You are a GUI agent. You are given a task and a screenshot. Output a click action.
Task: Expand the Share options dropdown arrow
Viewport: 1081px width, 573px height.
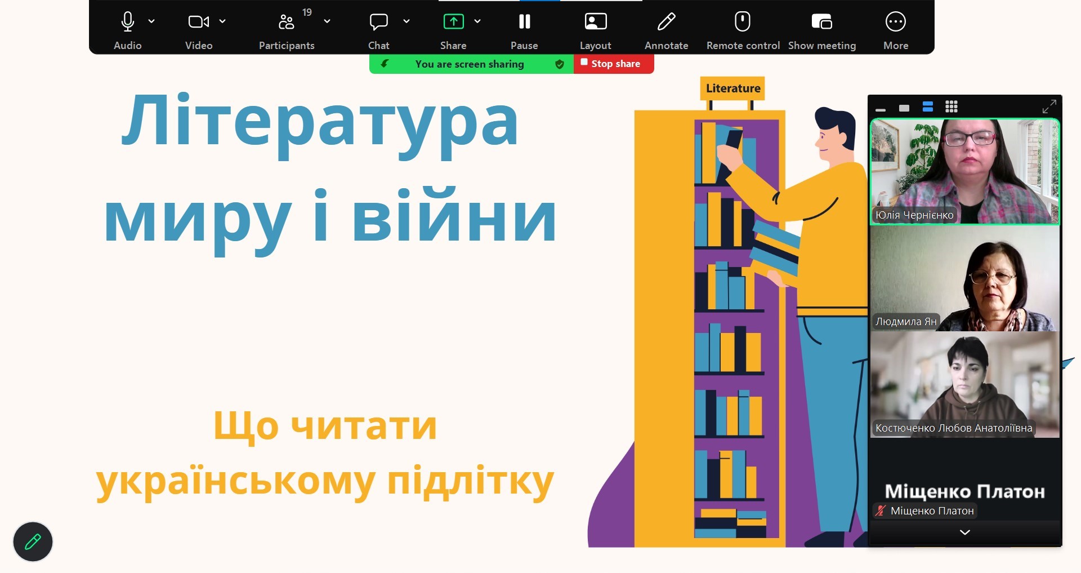477,21
